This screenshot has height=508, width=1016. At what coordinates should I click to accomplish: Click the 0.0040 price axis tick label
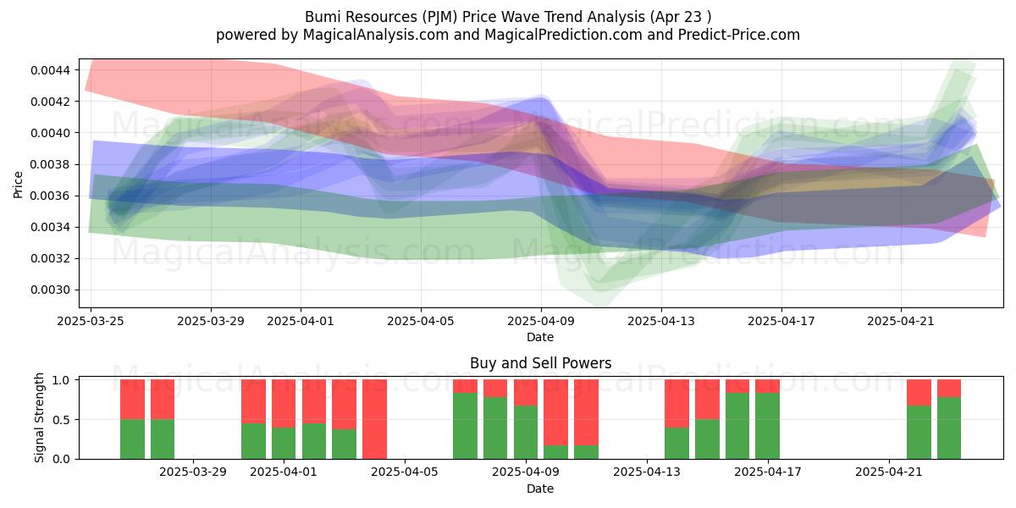52,133
